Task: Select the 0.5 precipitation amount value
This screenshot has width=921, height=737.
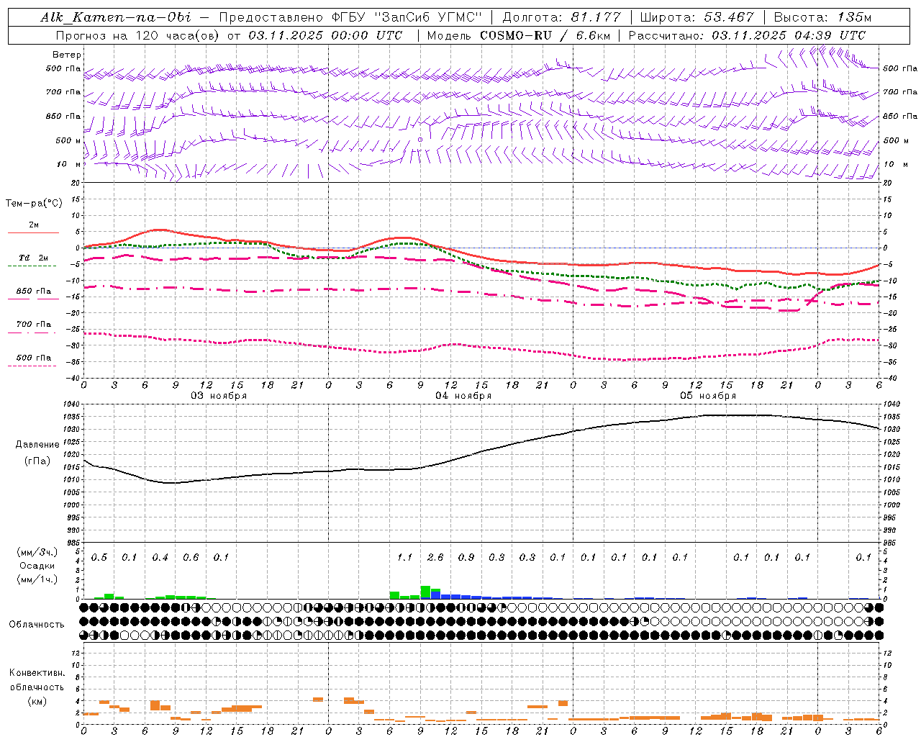Action: click(x=99, y=557)
